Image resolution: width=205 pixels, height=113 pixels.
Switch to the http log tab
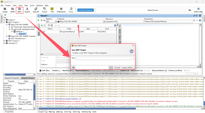52,112
